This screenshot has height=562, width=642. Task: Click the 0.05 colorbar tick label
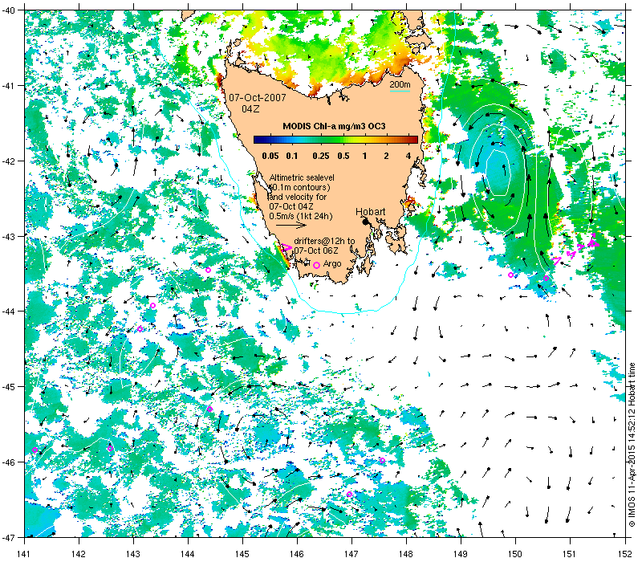click(x=270, y=156)
